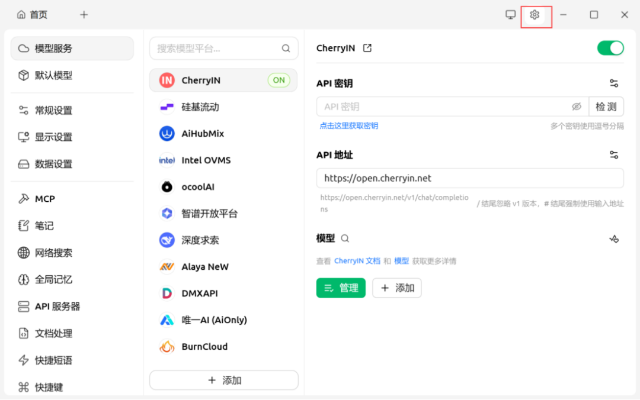Click the ON badge on CherryIN row
The image size is (640, 400).
279,80
